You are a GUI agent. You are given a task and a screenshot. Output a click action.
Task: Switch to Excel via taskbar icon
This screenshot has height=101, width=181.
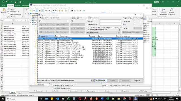tap(107, 99)
